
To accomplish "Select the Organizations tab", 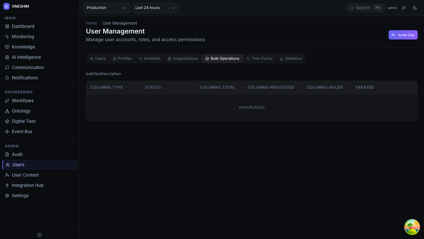I will point(183,58).
